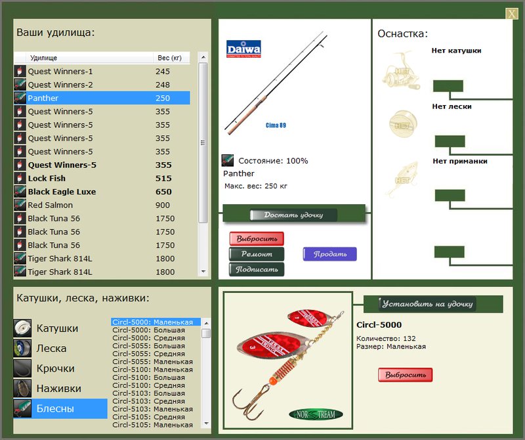This screenshot has height=440, width=525.
Task: Select the Блесны category
Action: coord(60,408)
